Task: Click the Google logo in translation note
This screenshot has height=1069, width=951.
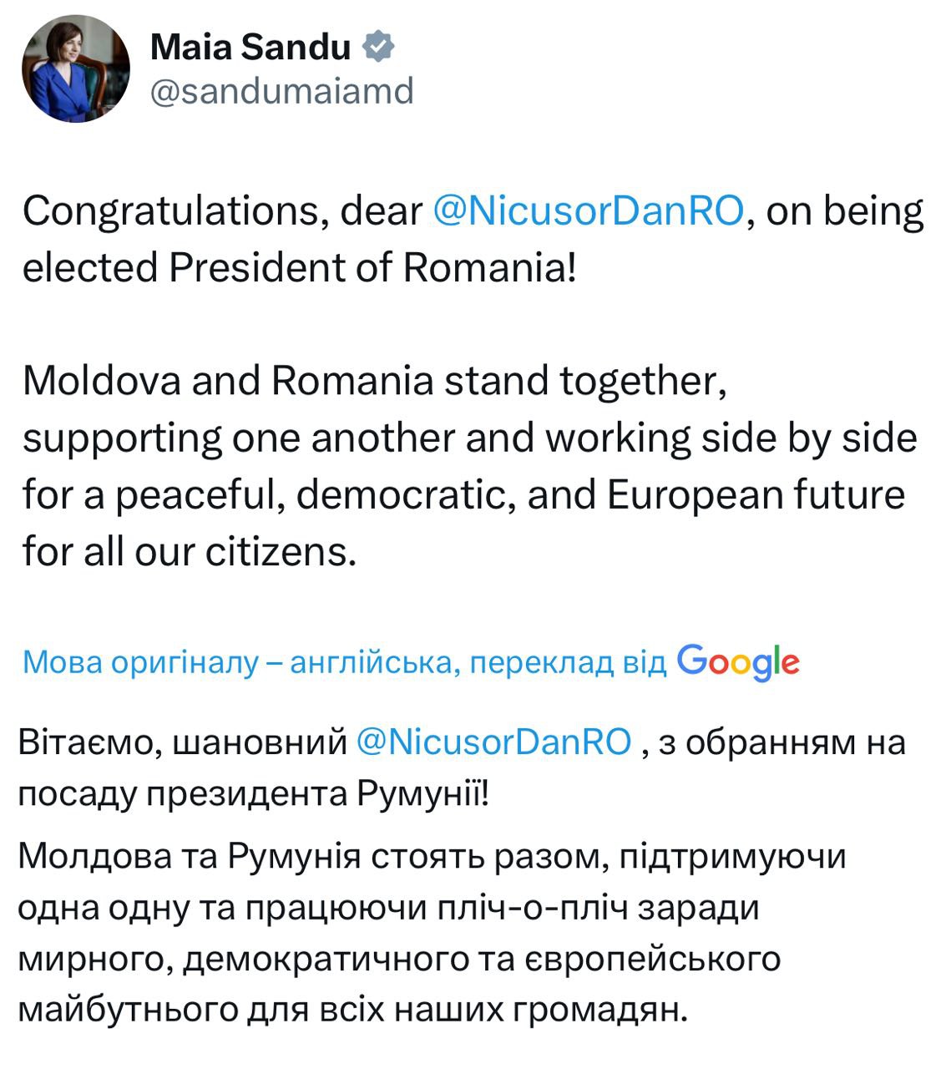Action: click(x=738, y=661)
